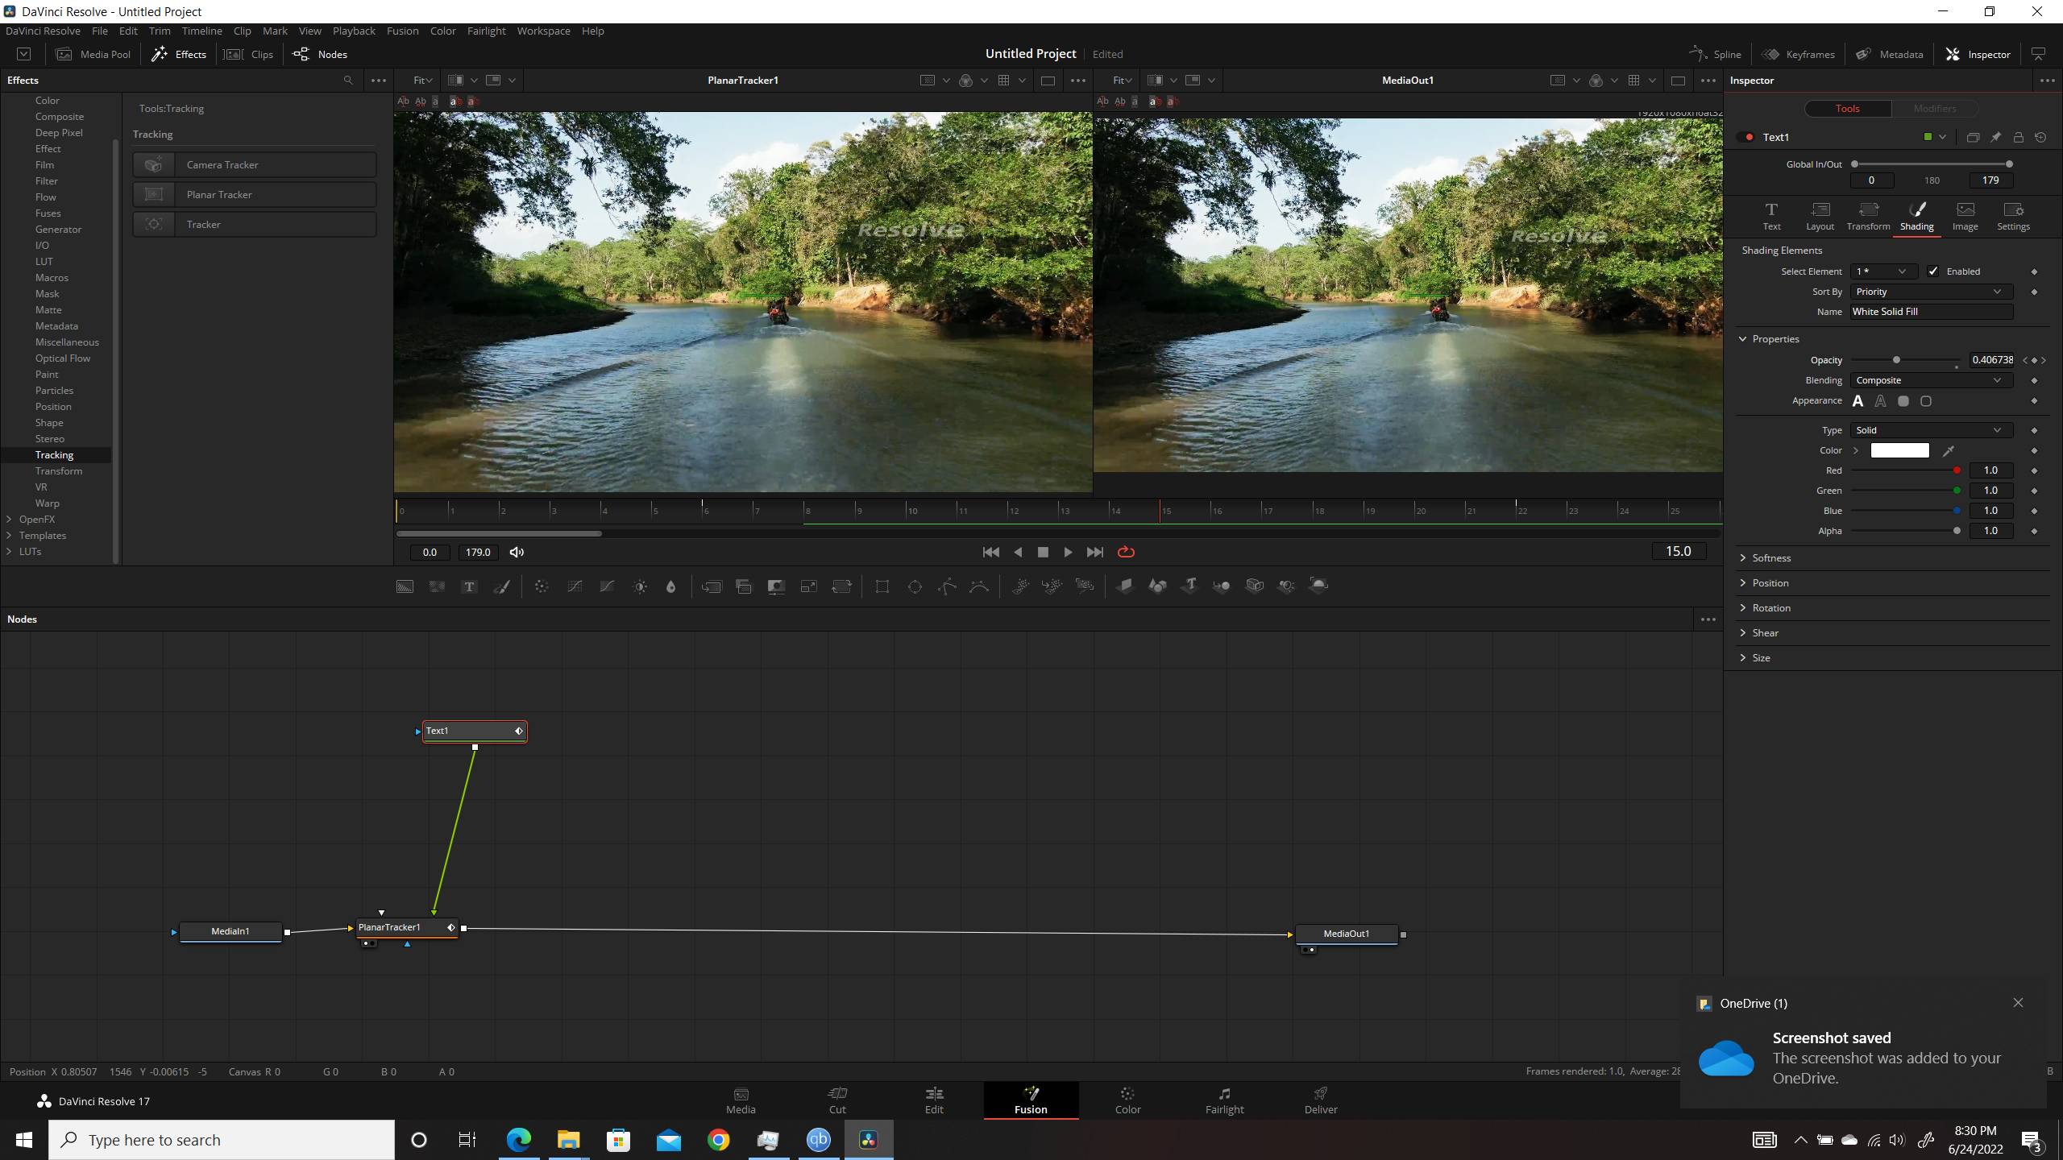Toggle the Enabled checkbox for shading element
This screenshot has width=2063, height=1160.
[x=1932, y=271]
